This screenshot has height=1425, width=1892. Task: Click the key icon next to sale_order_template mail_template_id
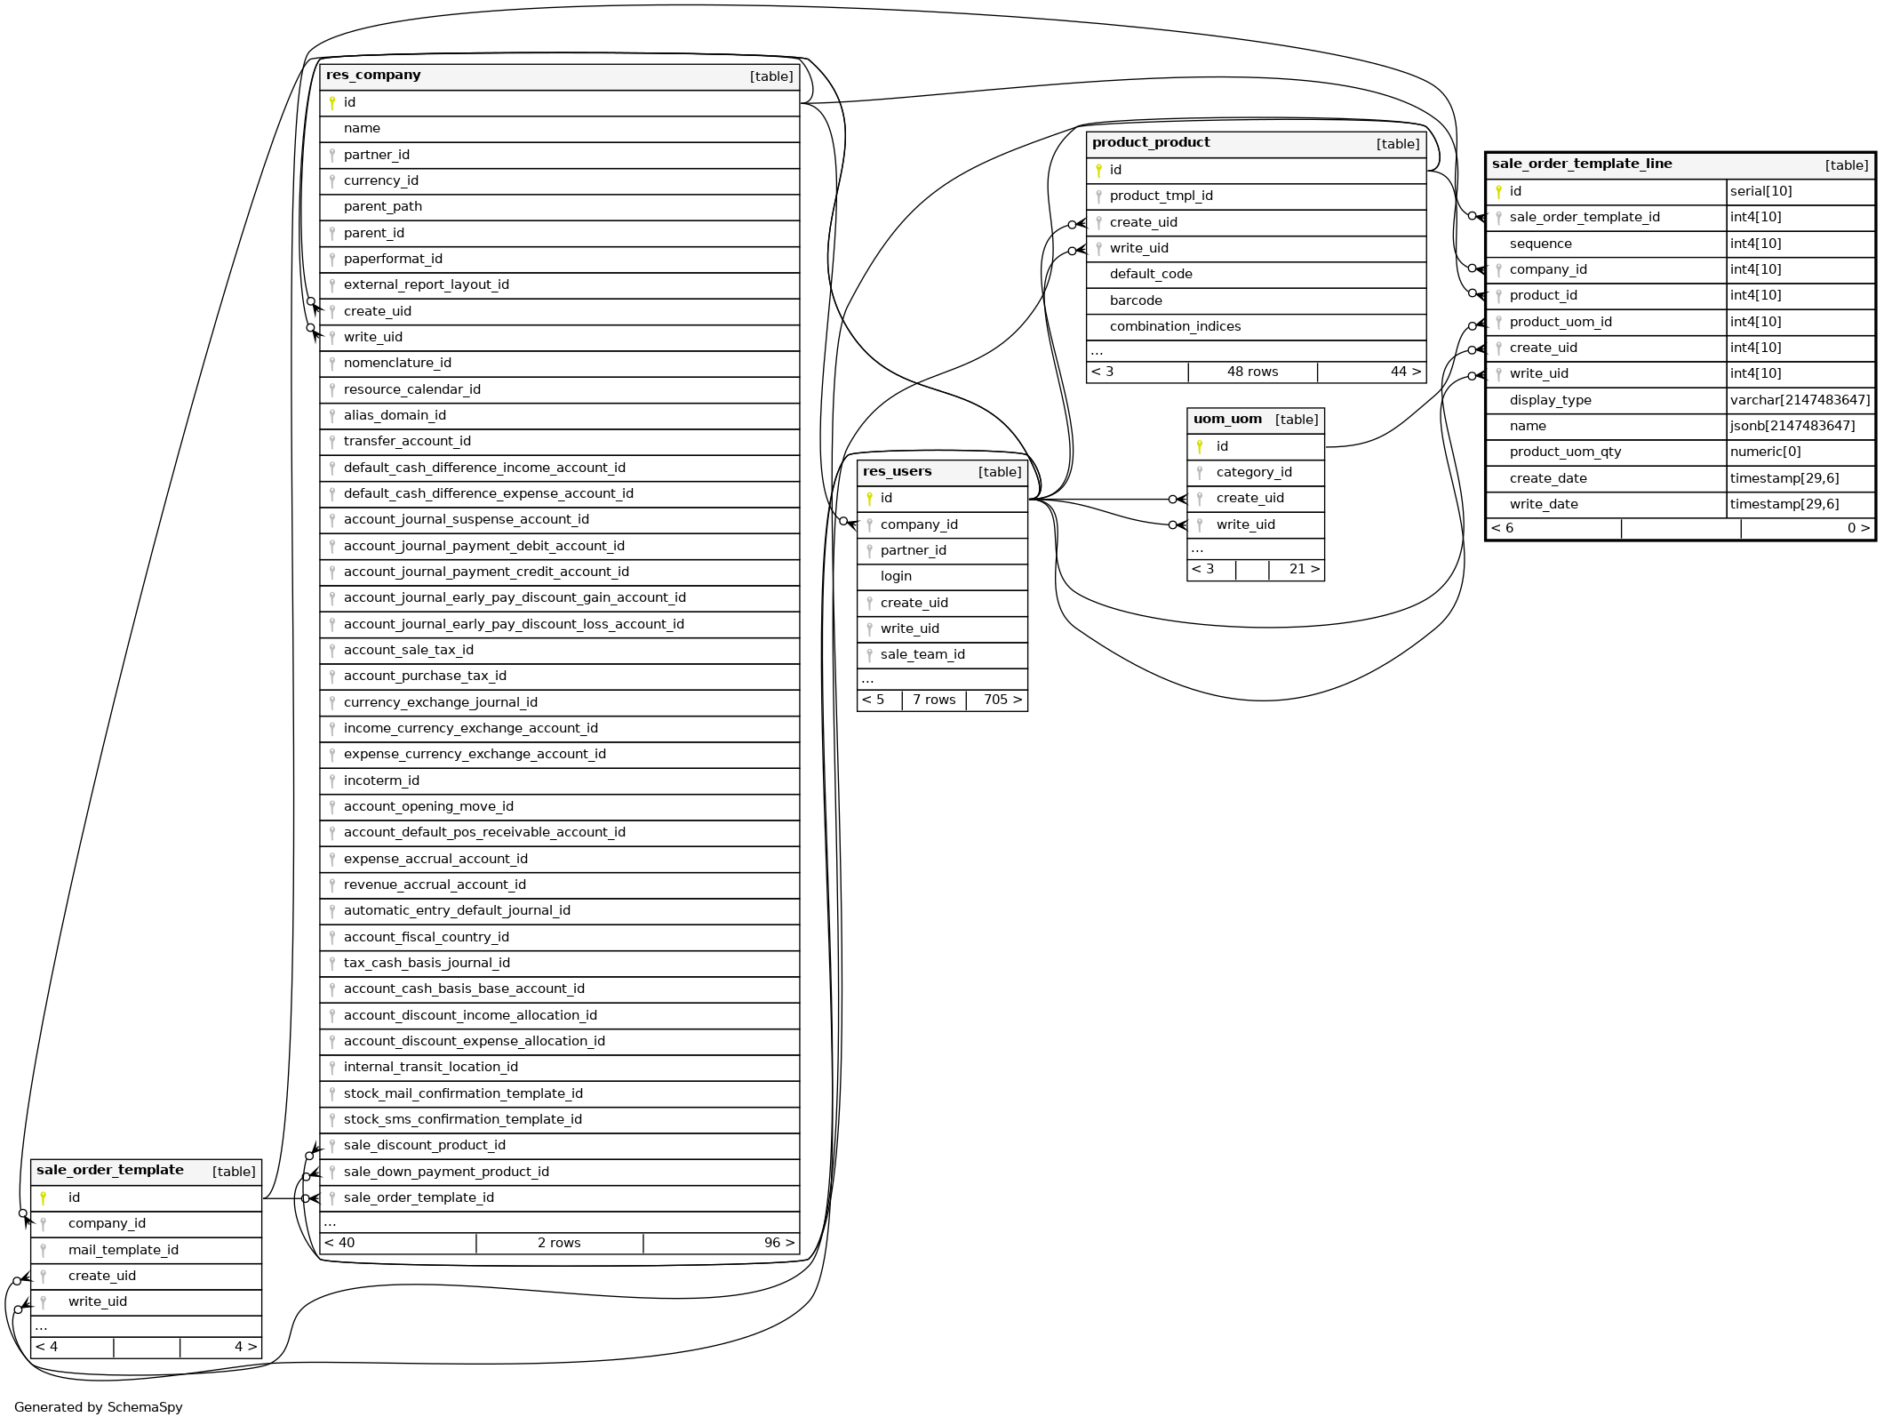click(x=43, y=1251)
